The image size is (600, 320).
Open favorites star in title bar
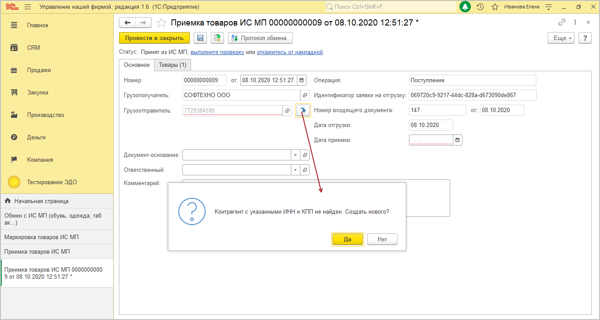pyautogui.click(x=495, y=7)
